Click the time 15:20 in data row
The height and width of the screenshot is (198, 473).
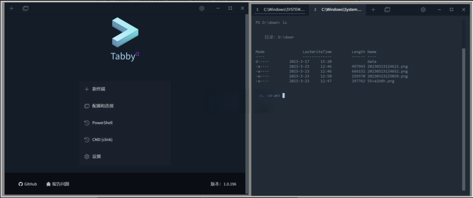(x=326, y=61)
